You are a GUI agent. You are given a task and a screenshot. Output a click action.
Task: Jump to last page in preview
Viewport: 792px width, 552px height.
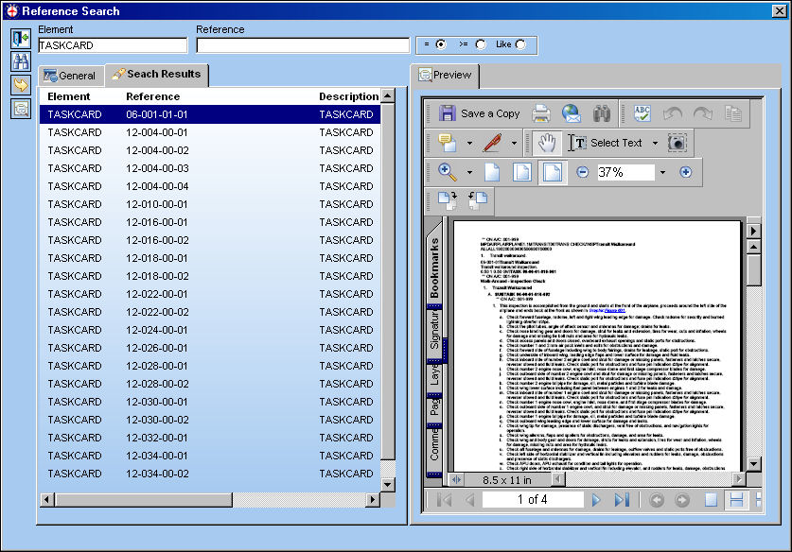coord(622,499)
